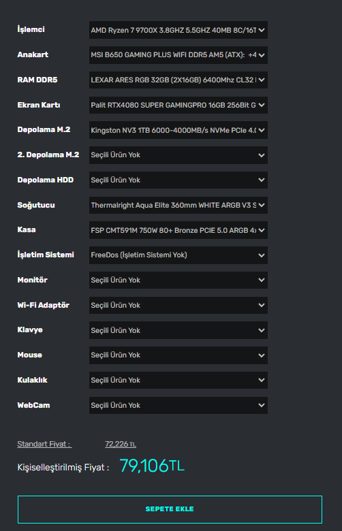Click the WebCam dropdown chevron arrow

(x=262, y=405)
